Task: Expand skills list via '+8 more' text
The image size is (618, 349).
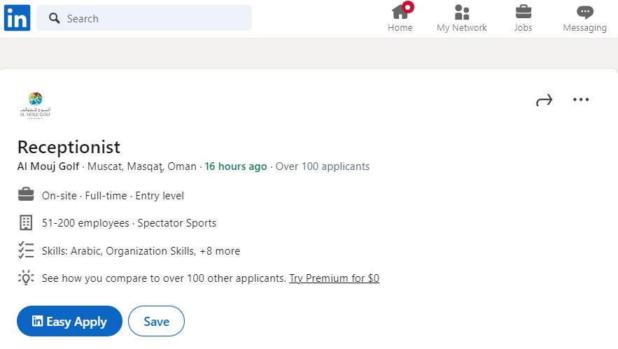Action: coord(220,251)
